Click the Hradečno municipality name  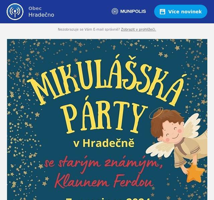(41, 15)
